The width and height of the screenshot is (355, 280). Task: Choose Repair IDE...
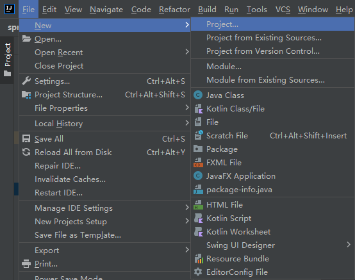coord(104,166)
